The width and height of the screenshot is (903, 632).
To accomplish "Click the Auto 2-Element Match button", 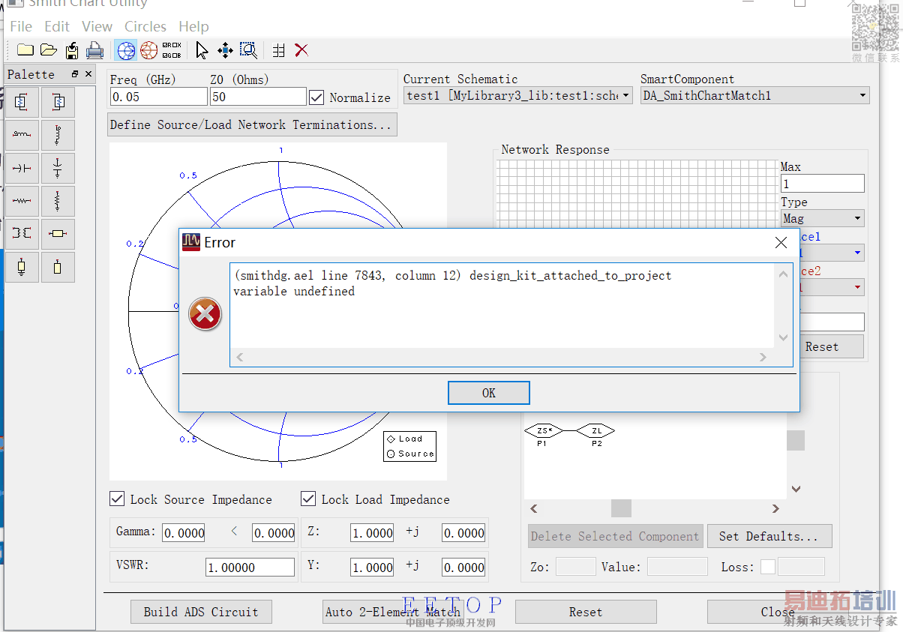I will coord(393,612).
